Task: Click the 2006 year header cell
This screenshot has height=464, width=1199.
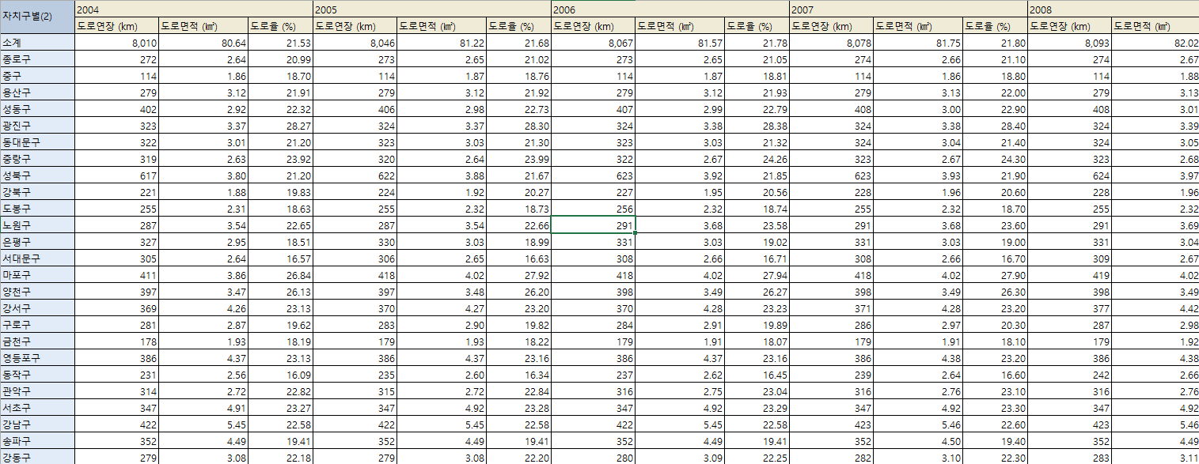Action: [x=670, y=9]
